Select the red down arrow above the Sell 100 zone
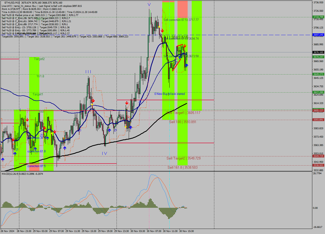325x234 pixels. click(127, 103)
